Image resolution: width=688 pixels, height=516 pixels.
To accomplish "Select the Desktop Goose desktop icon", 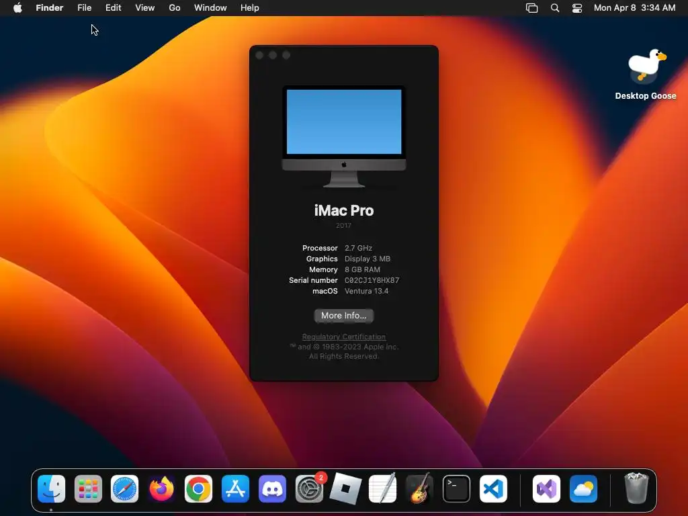I will click(646, 75).
